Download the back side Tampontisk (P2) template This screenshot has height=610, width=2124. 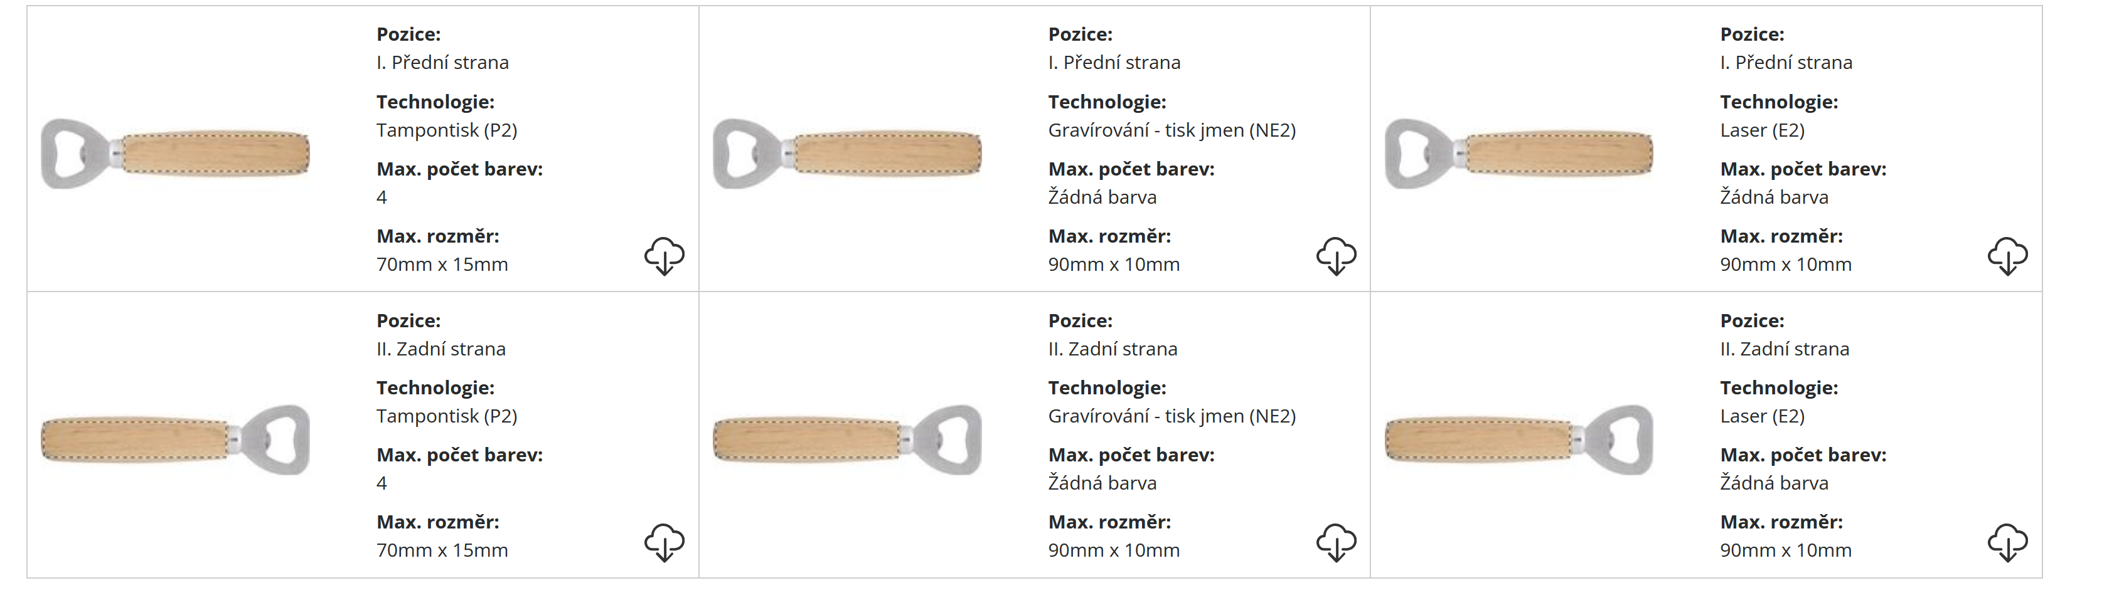coord(664,542)
